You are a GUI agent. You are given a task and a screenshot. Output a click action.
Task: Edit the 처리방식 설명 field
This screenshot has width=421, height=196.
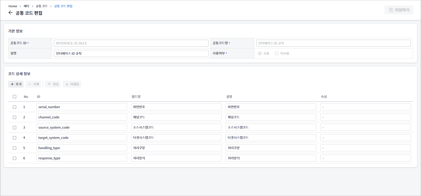click(x=271, y=158)
